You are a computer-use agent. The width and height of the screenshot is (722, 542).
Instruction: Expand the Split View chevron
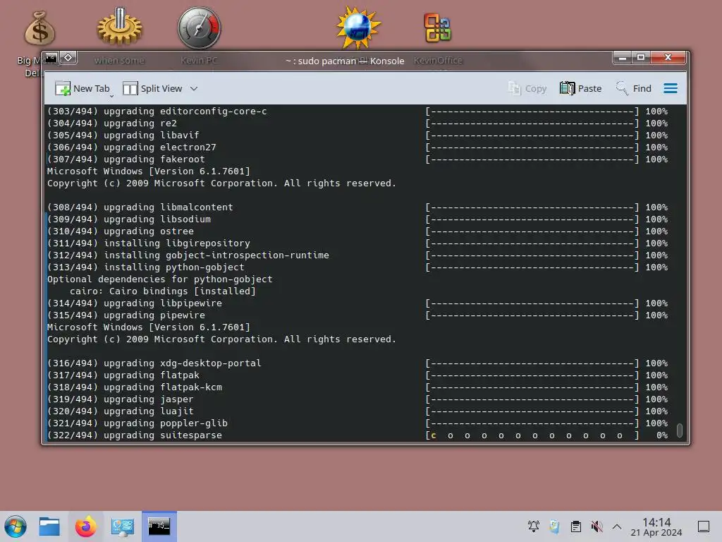pos(194,88)
